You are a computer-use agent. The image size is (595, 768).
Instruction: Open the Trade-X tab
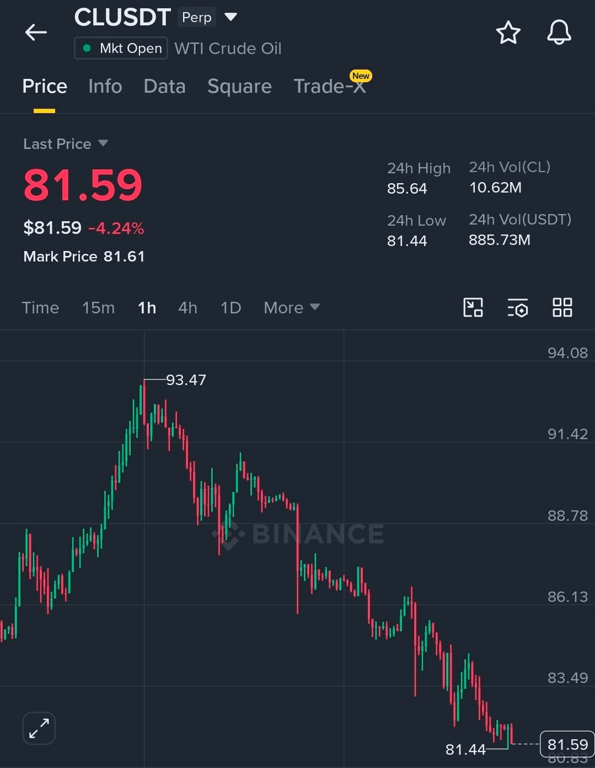coord(330,86)
